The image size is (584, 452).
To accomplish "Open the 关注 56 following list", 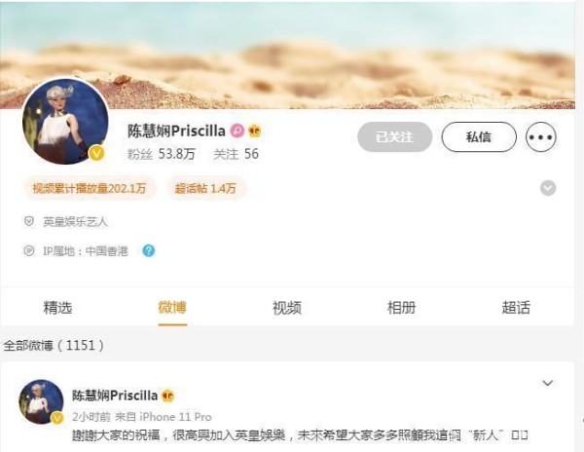I will coord(237,154).
